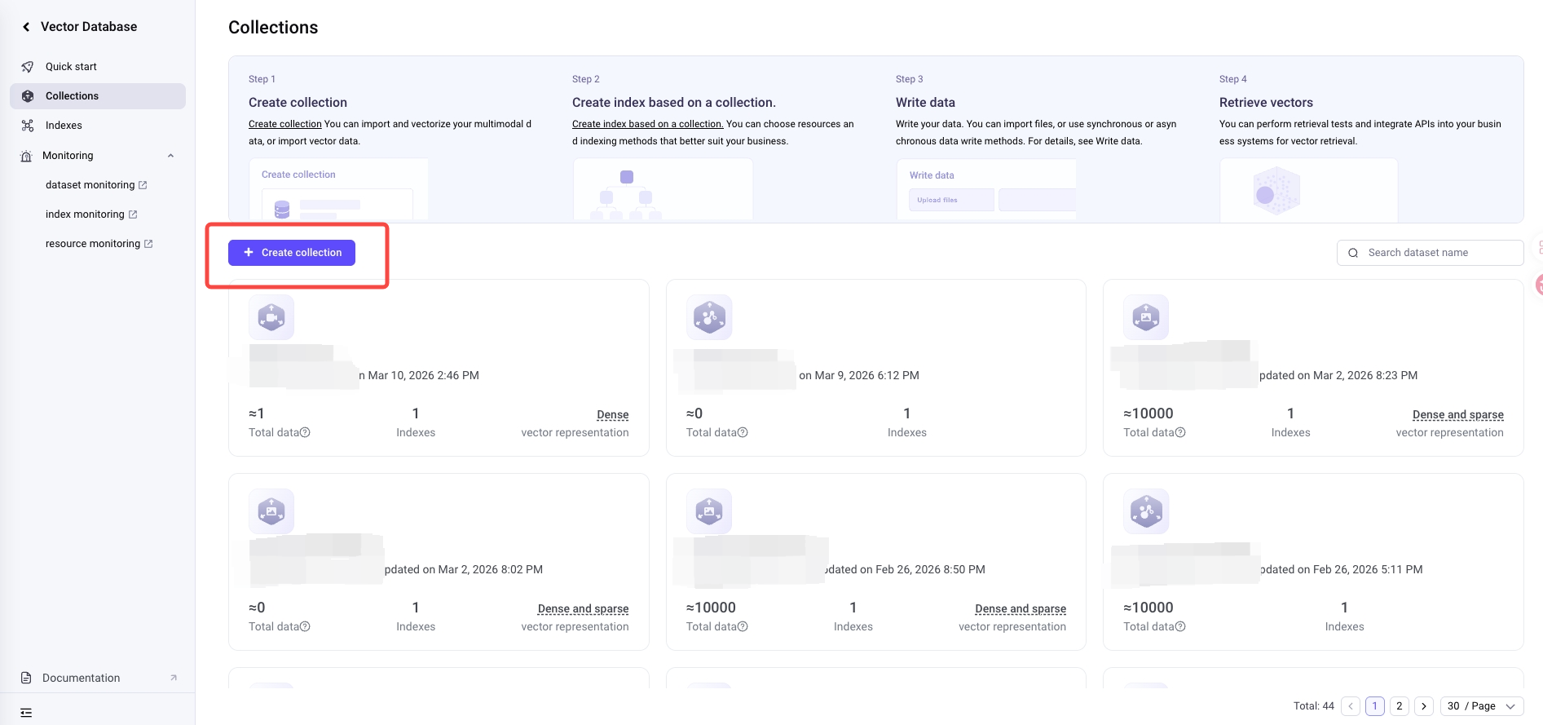Click the back arrow beside Vector Database
1543x725 pixels.
pos(26,27)
